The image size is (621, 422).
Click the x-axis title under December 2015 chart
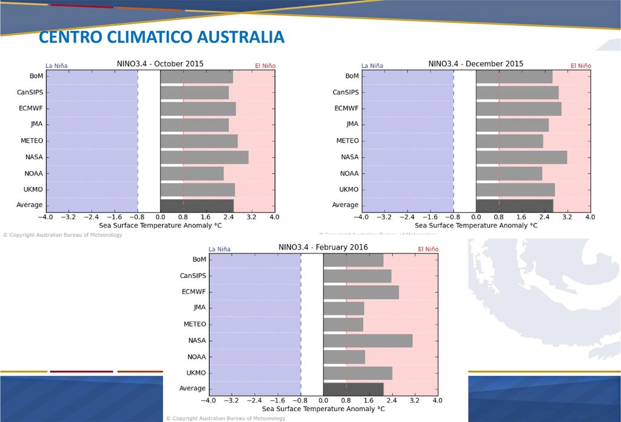pos(476,225)
